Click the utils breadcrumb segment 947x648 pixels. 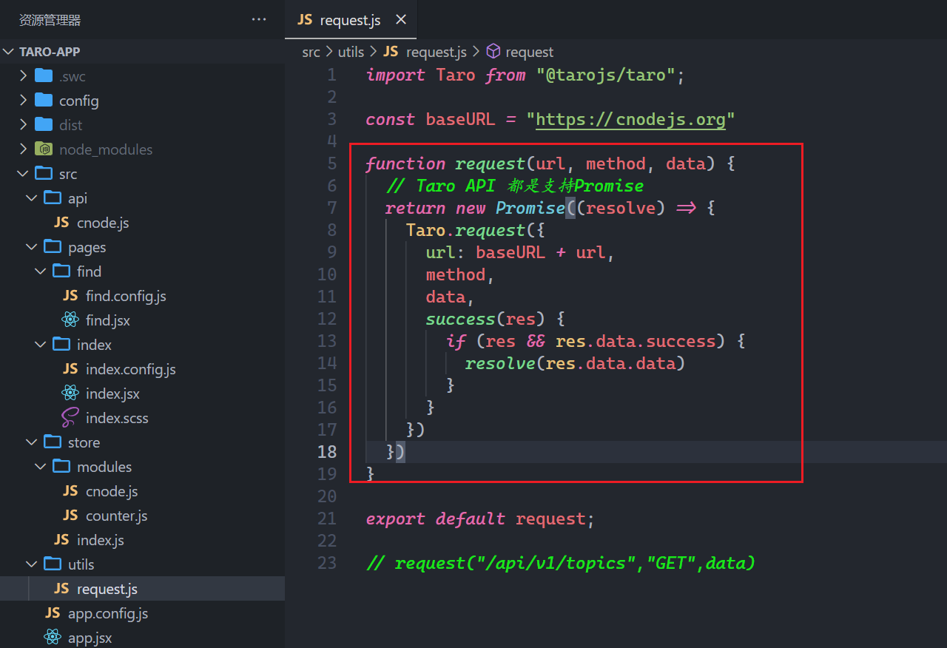click(x=351, y=52)
